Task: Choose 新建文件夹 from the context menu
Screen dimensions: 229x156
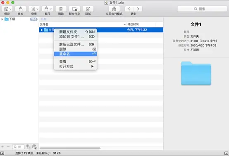Action: 75,32
